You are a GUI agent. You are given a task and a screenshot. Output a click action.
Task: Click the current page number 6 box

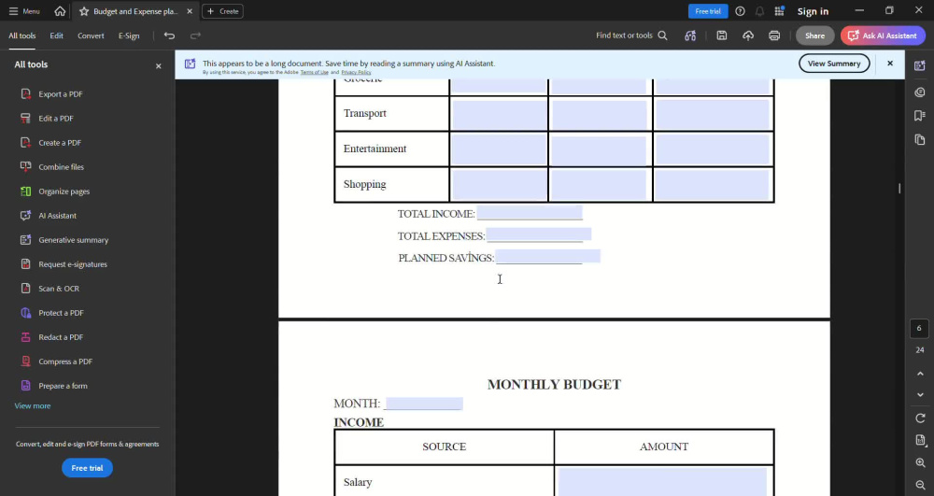(919, 328)
